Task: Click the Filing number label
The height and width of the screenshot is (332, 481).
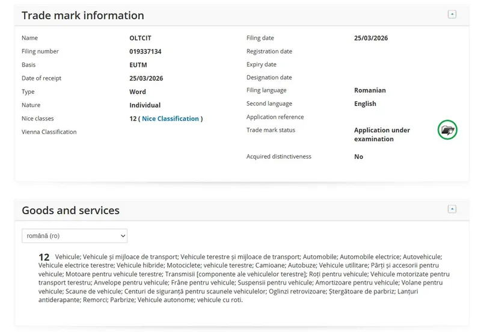Action: pos(40,51)
